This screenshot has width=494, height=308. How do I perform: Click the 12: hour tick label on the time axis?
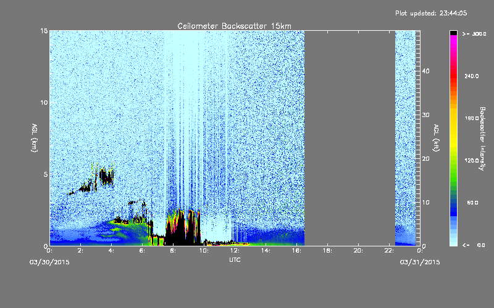coord(235,251)
